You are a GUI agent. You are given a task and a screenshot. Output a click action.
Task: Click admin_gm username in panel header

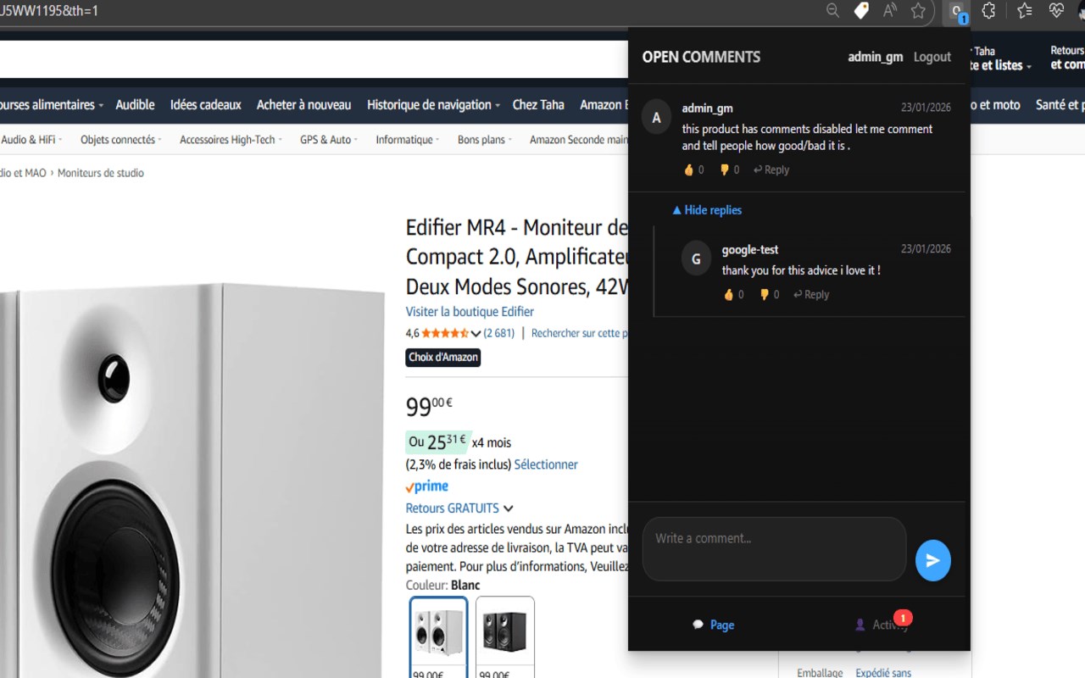pyautogui.click(x=876, y=57)
